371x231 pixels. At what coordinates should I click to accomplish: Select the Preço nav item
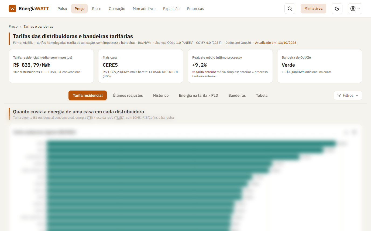point(80,9)
